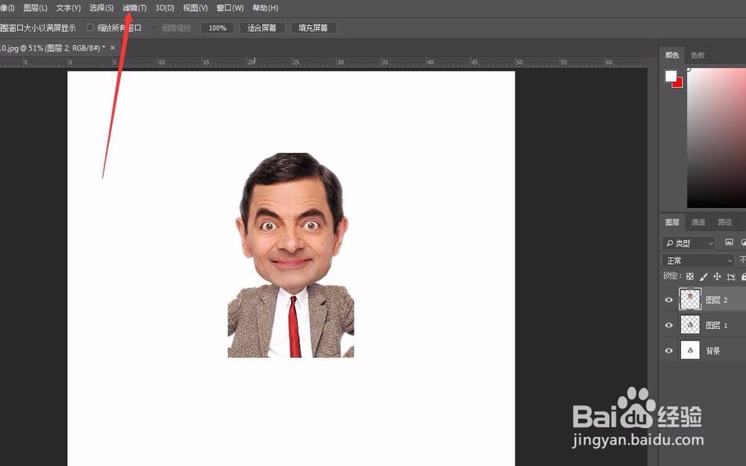
Task: Select the 10.jpg @ 51% document tab
Action: tap(51, 48)
